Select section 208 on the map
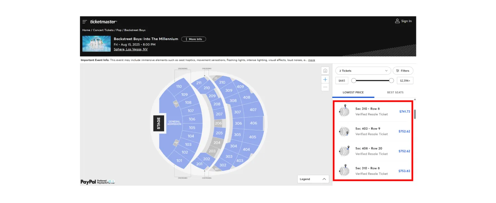The height and width of the screenshot is (203, 496). (x=217, y=104)
